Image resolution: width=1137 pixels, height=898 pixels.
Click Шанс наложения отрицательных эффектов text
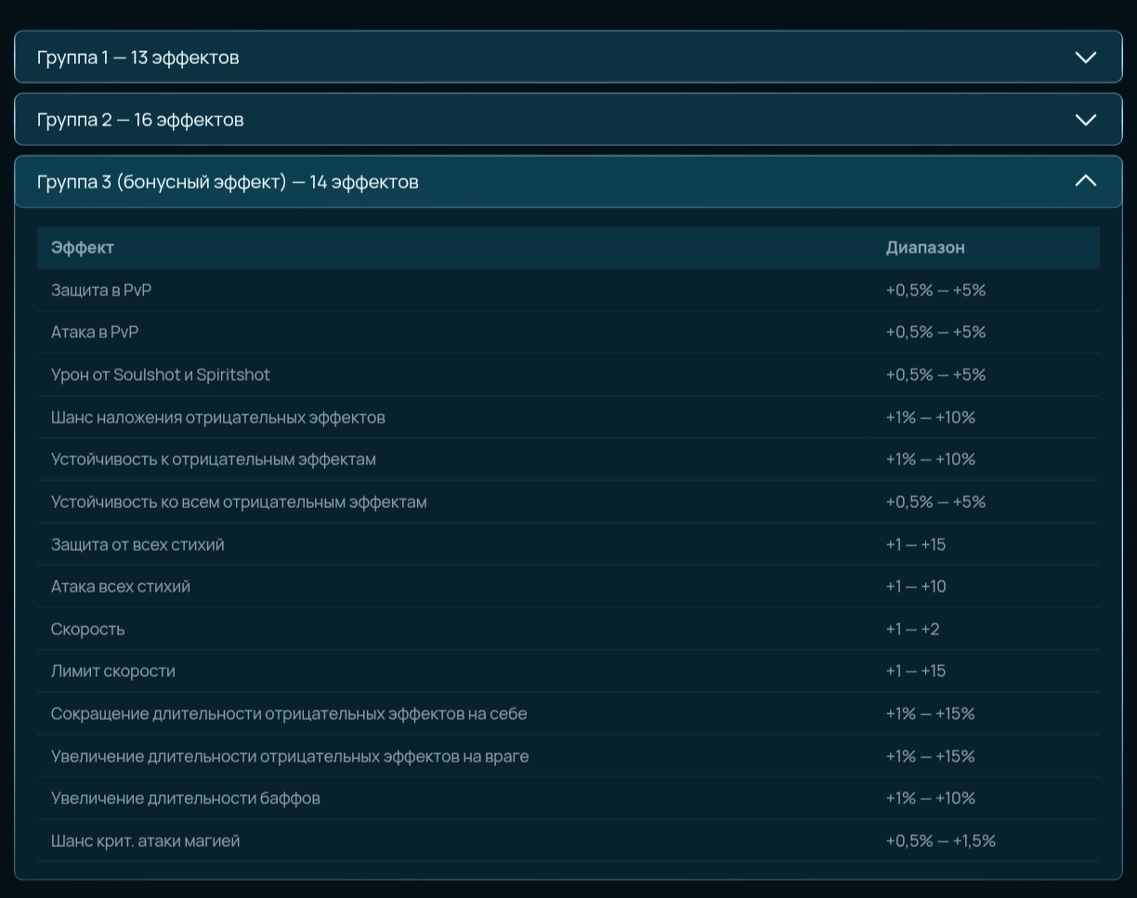pos(218,417)
